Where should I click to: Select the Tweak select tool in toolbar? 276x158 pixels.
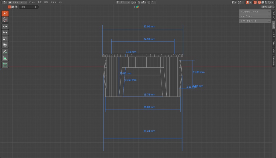coord(5,13)
